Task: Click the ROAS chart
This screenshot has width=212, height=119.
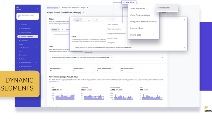Action: pyautogui.click(x=153, y=97)
